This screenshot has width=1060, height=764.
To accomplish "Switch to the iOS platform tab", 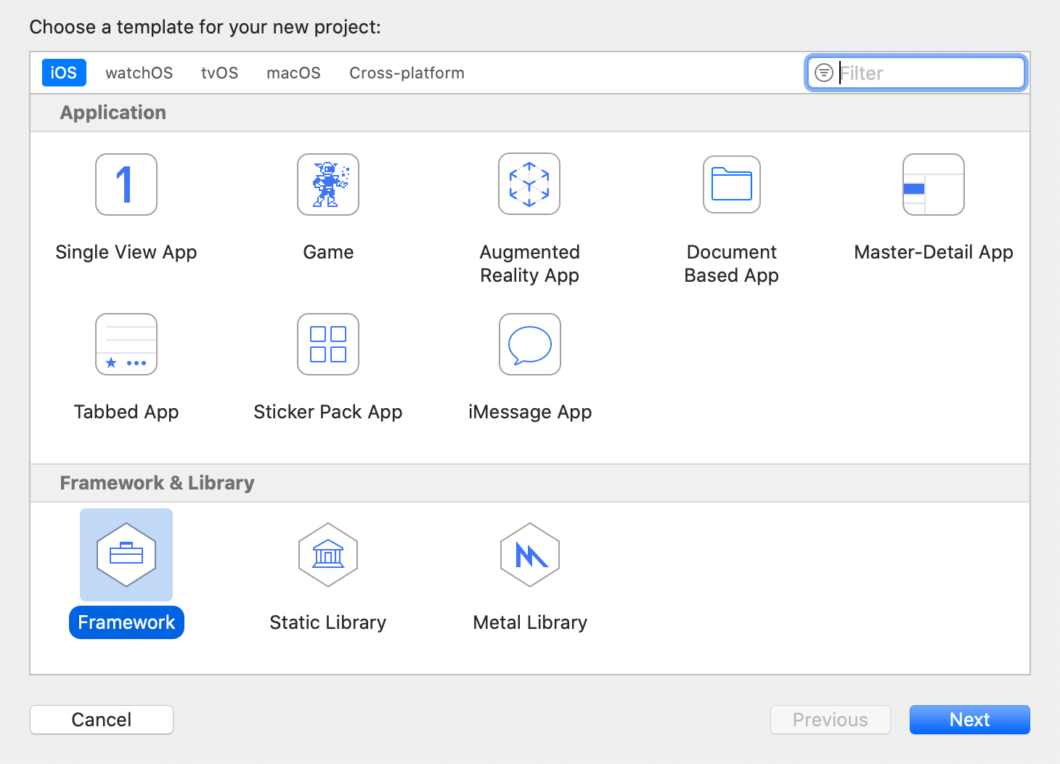I will pos(64,73).
